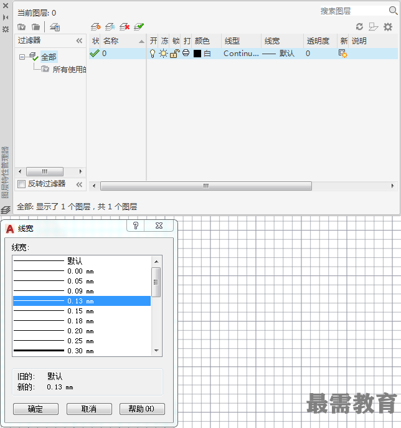Screen dimensions: 401x428
Task: Click the New Group Filter icon
Action: (x=35, y=27)
